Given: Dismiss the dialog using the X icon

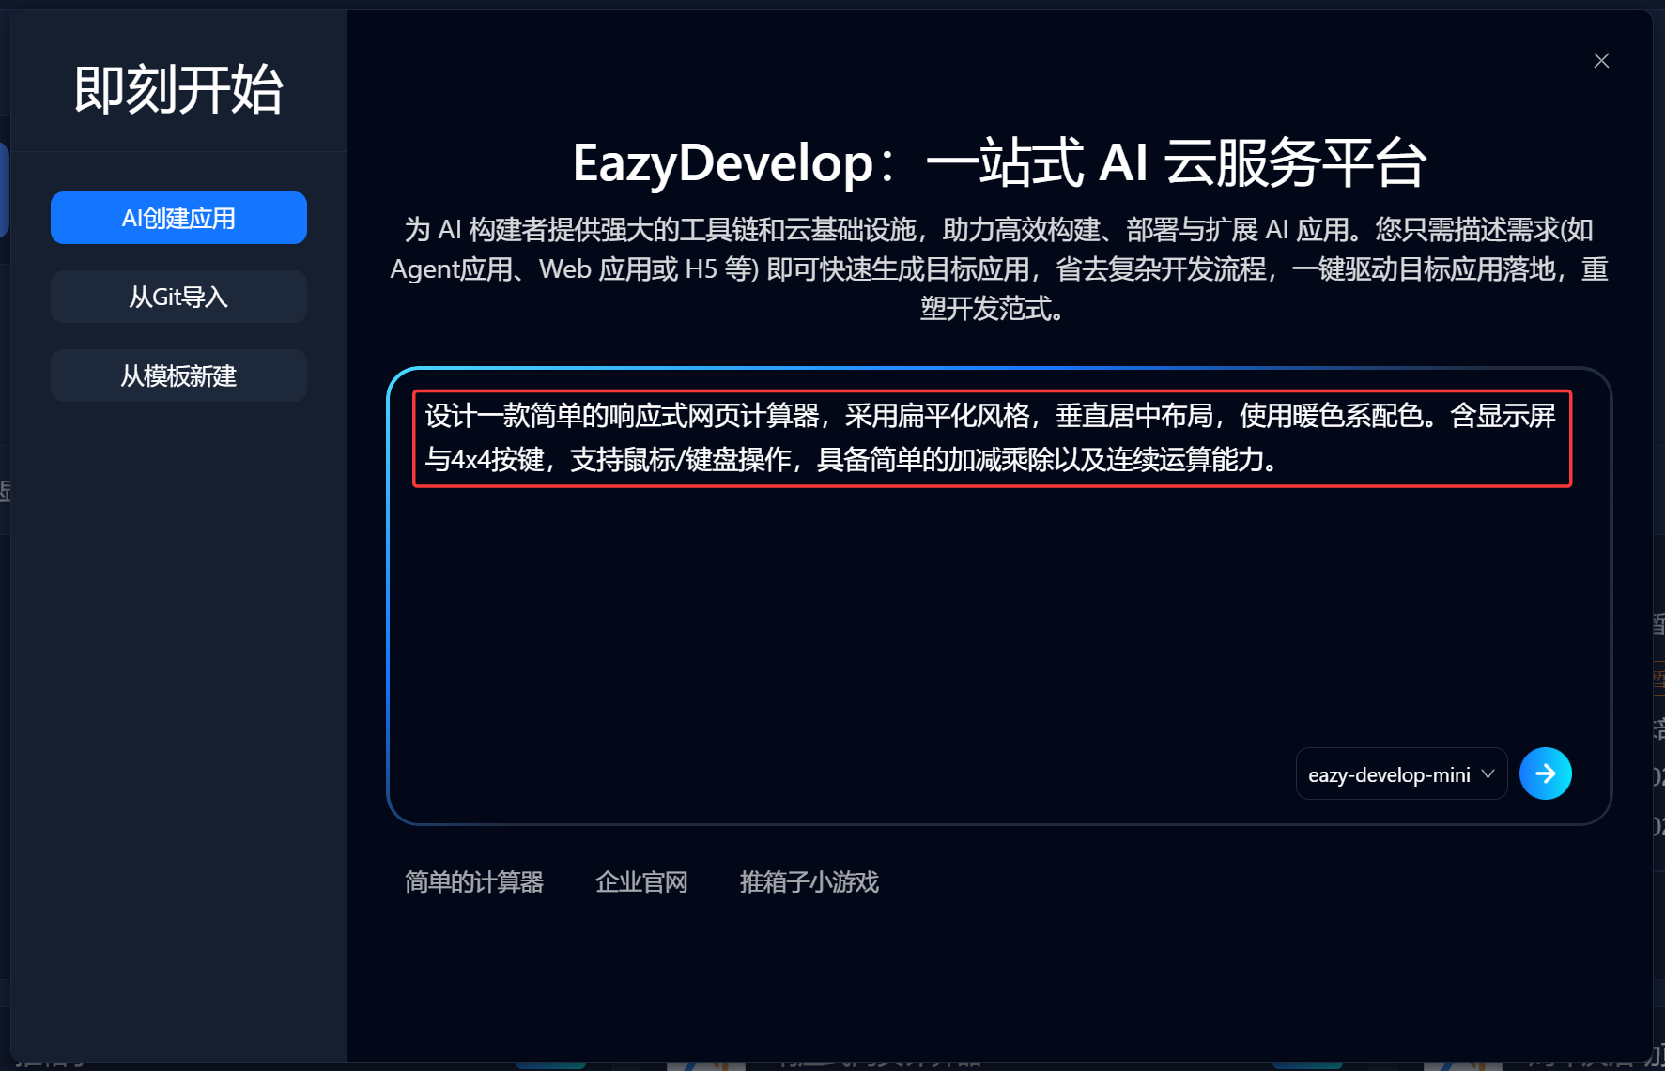Looking at the screenshot, I should [x=1601, y=60].
